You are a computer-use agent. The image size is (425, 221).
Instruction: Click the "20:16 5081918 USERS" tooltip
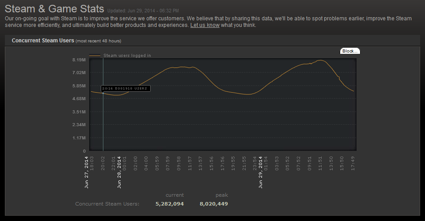(x=126, y=88)
